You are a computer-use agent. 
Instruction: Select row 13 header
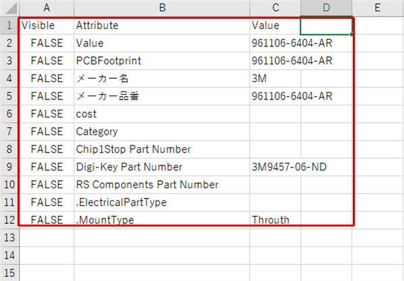tap(9, 237)
